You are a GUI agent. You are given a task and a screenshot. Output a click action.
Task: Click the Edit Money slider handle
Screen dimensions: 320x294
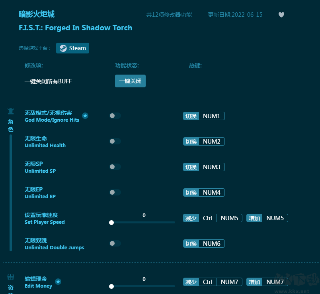[x=111, y=286]
